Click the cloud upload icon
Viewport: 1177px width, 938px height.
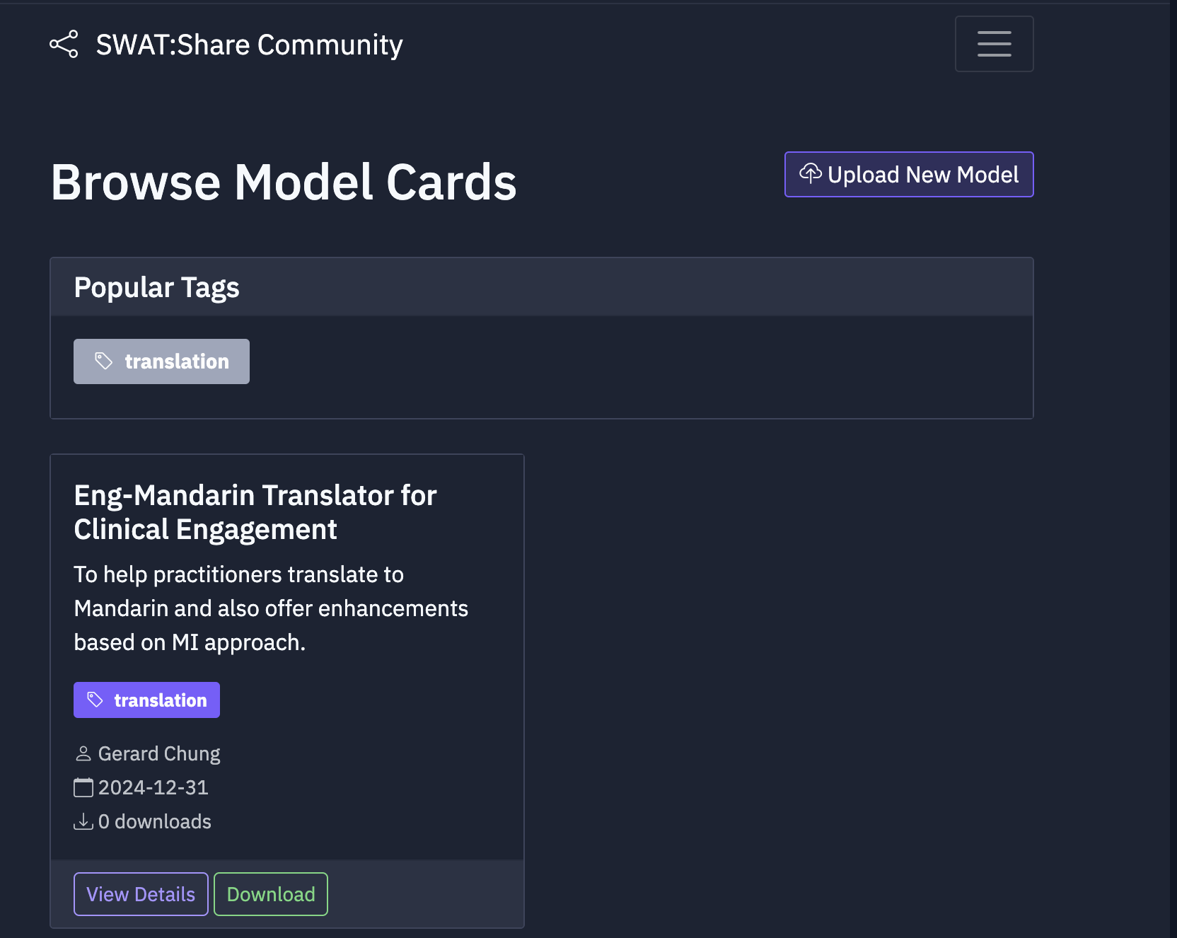[x=811, y=173]
